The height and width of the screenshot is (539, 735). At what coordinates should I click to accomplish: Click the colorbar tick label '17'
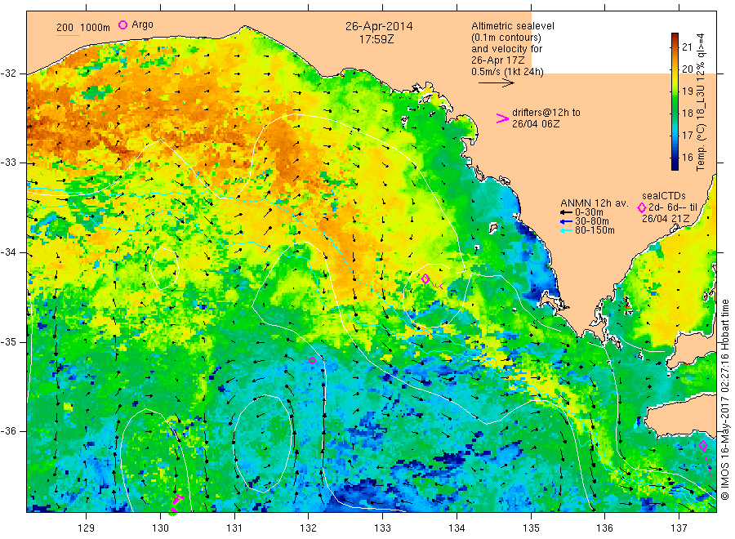(687, 135)
